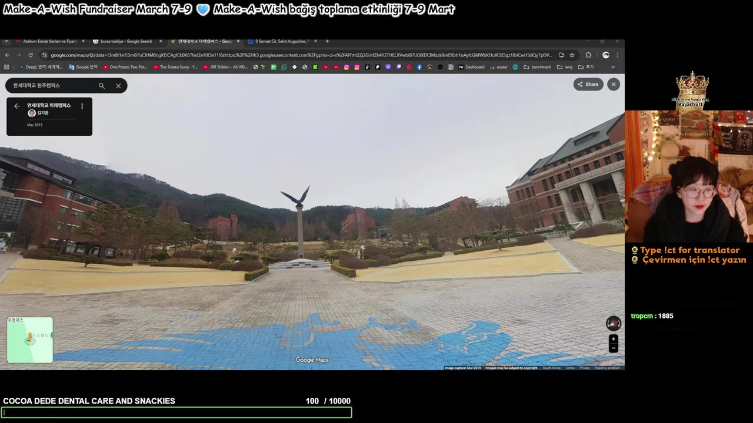Switch to the 0 Sunset Cir, Saint Augustine tab
This screenshot has height=423, width=753.
(x=281, y=41)
